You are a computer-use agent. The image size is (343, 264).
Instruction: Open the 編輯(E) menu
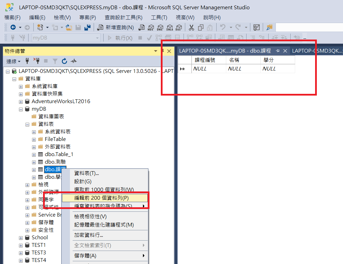click(x=37, y=18)
